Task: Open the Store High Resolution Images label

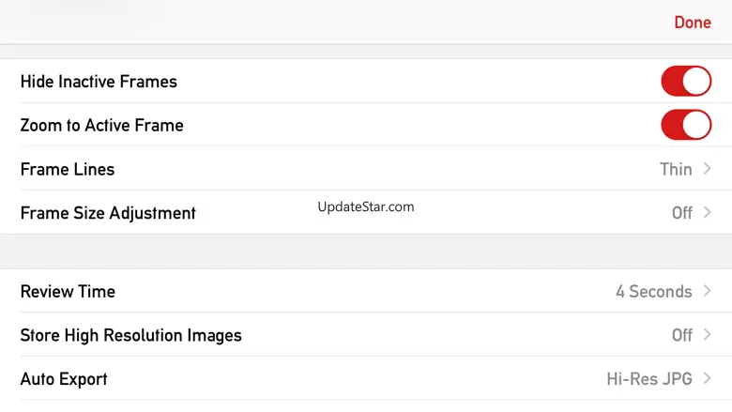Action: point(130,335)
